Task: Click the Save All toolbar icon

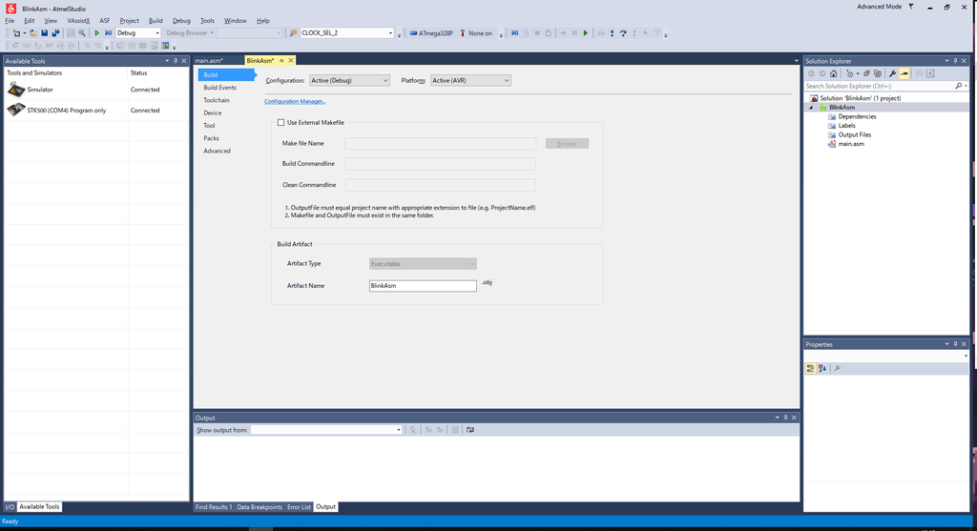Action: (55, 33)
